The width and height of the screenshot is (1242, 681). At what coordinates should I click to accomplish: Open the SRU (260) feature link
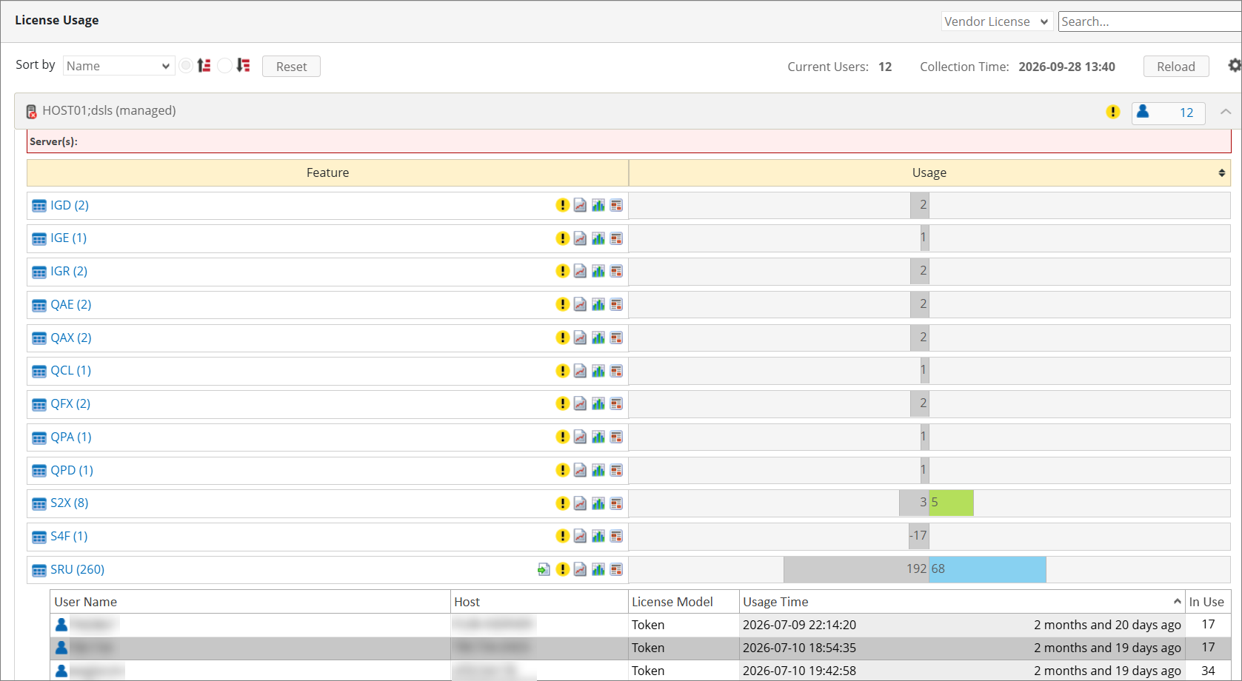coord(78,569)
